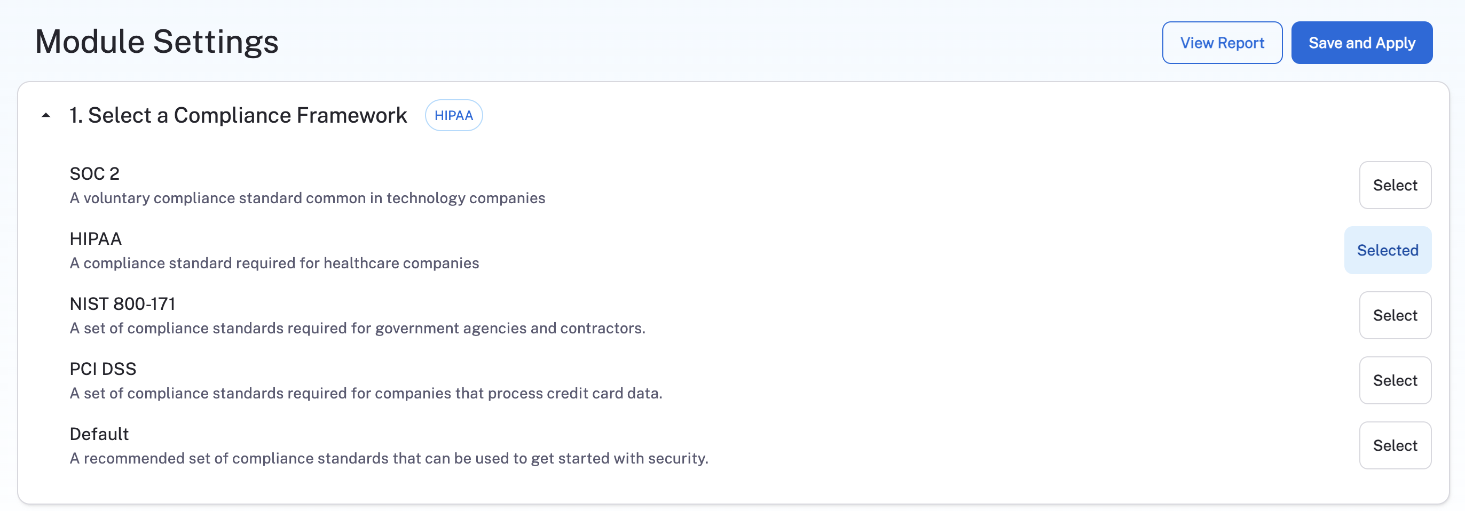Click the View Report button

pyautogui.click(x=1222, y=43)
